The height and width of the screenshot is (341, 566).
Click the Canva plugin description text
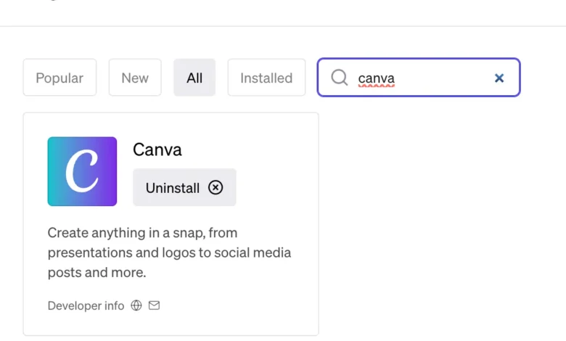pyautogui.click(x=169, y=252)
